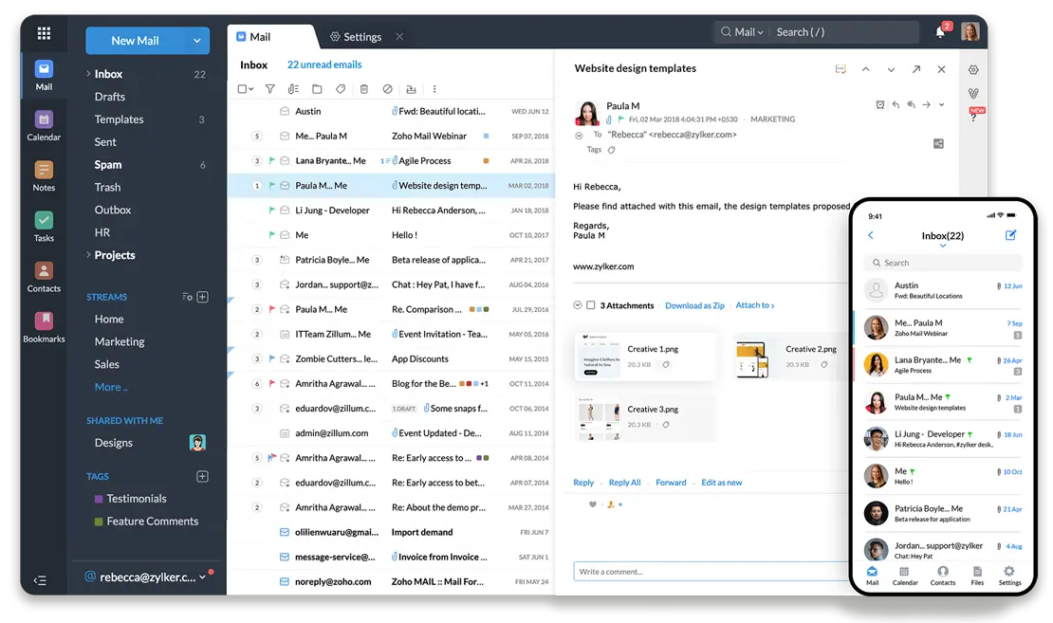This screenshot has width=1053, height=623.
Task: Toggle the select-all checkbox in mail toolbar
Action: point(242,89)
